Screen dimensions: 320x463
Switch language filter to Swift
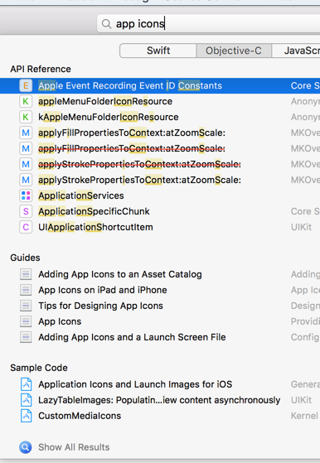(x=158, y=51)
